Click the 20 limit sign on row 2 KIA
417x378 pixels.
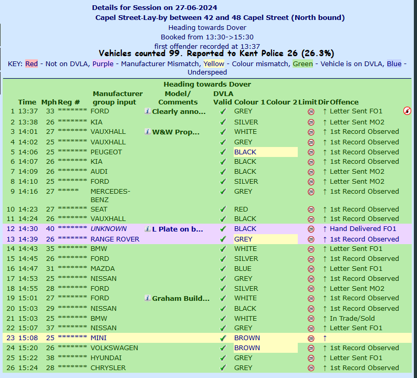click(x=311, y=122)
